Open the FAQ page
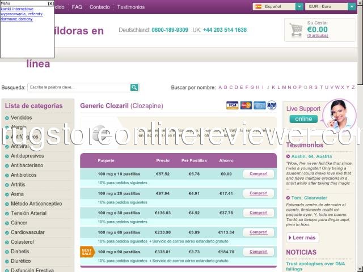363x272 pixels. (77, 7)
